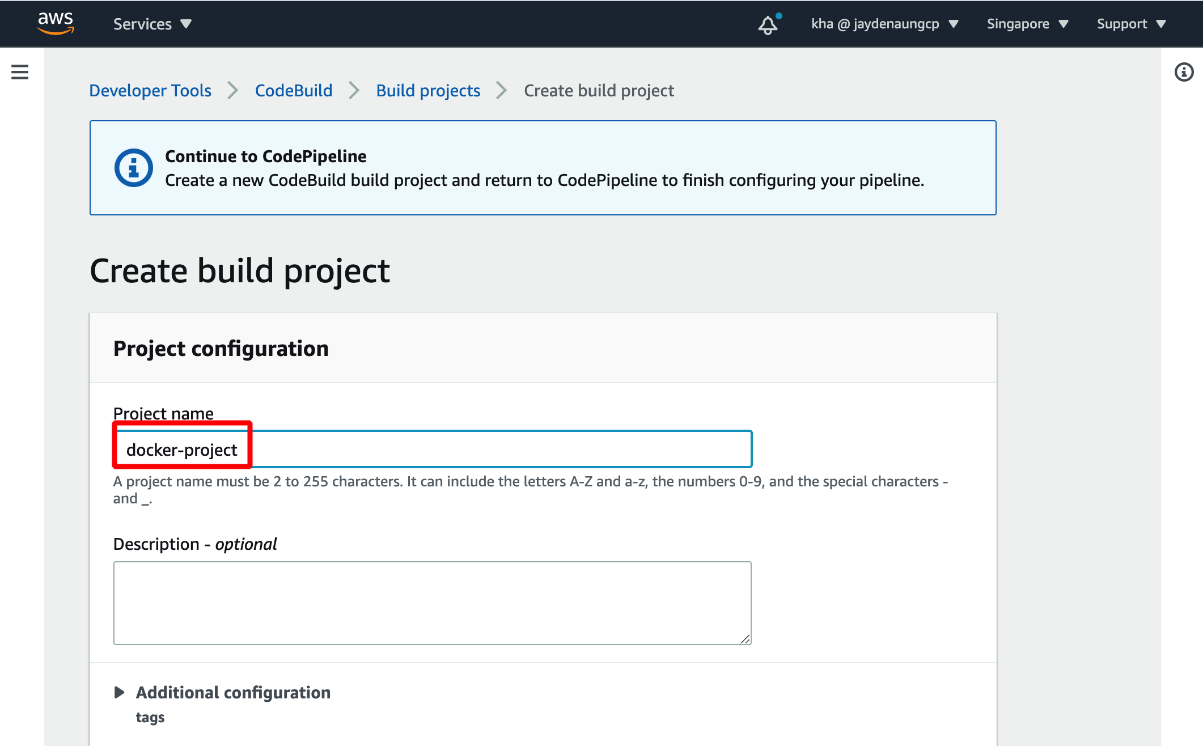Open the Support menu
The height and width of the screenshot is (746, 1203).
(x=1131, y=24)
